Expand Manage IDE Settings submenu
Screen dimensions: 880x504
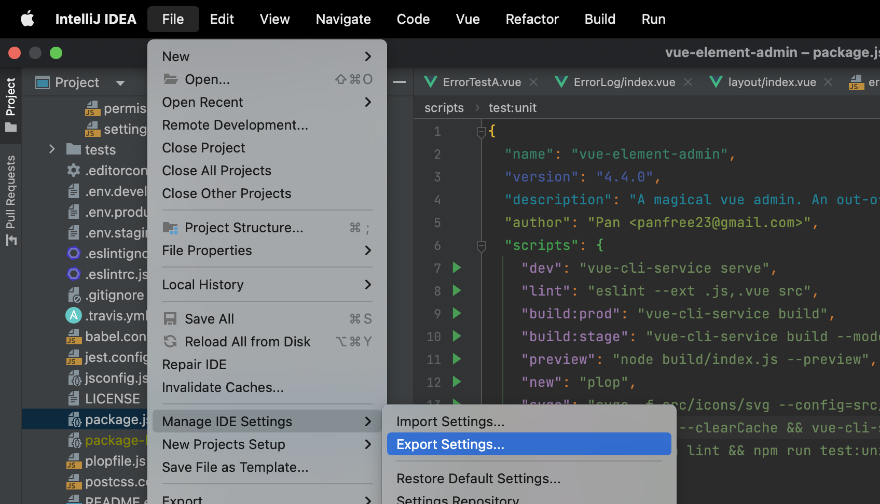pos(267,422)
